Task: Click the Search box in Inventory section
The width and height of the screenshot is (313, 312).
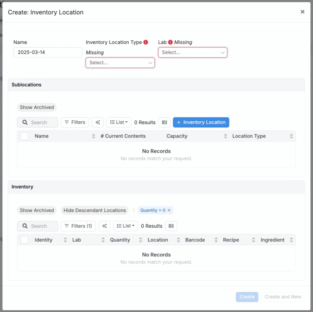Action: 38,226
